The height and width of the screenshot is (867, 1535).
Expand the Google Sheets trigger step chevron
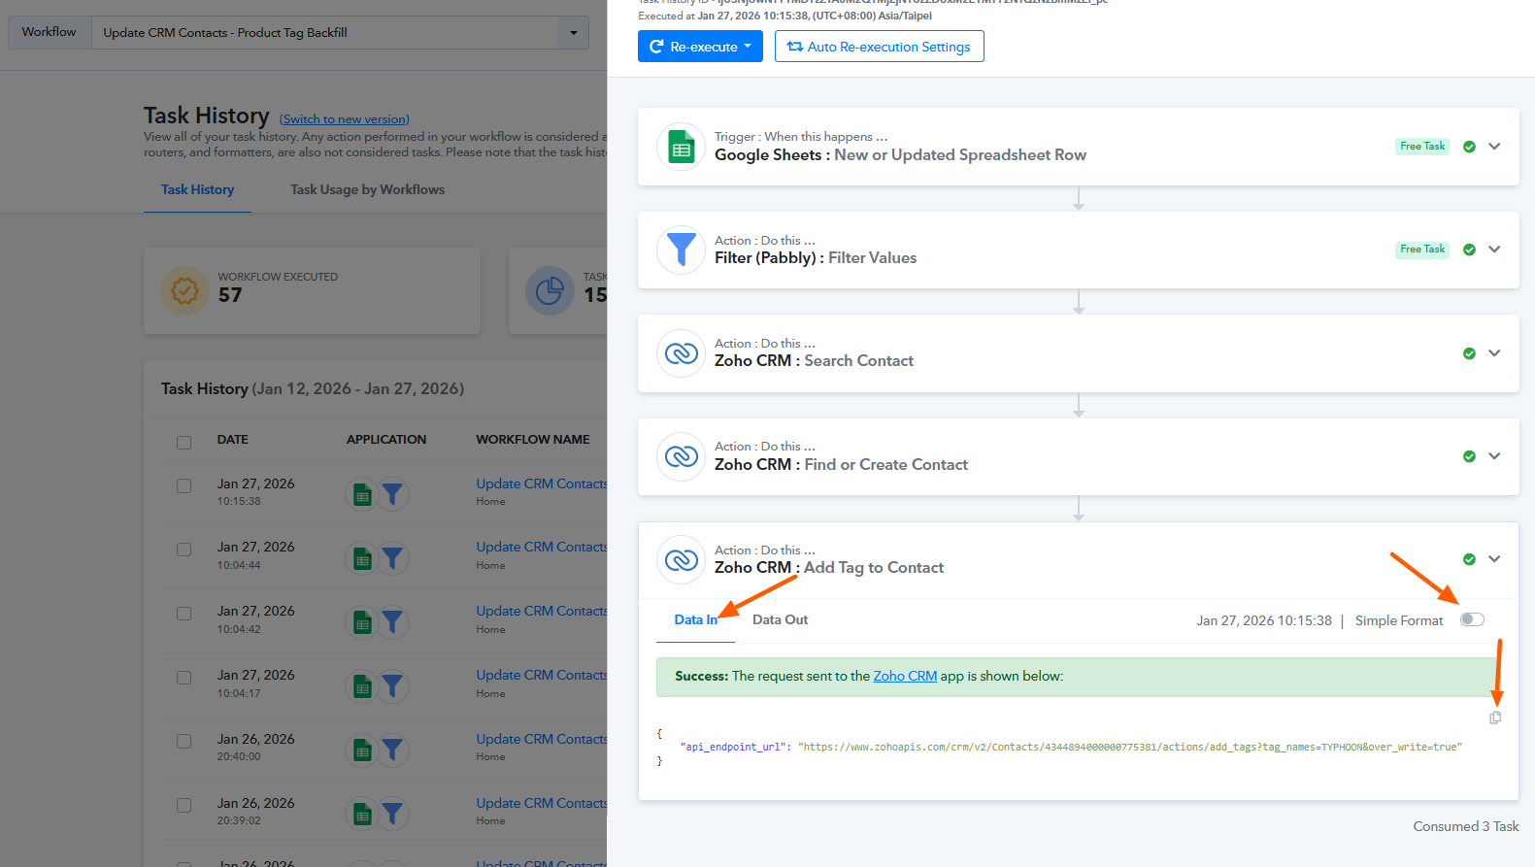point(1494,147)
